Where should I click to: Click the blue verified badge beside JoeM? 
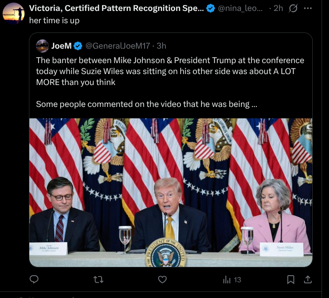[x=78, y=46]
